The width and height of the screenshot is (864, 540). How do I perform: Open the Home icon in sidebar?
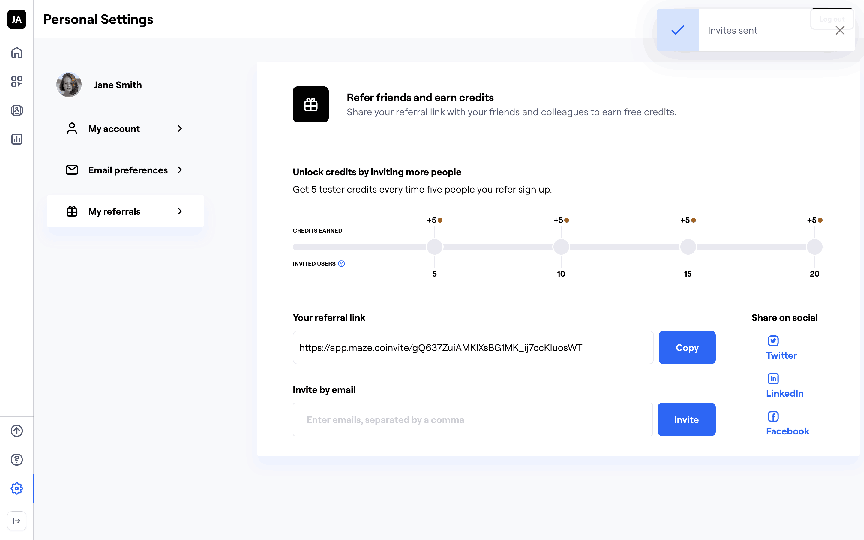click(17, 53)
